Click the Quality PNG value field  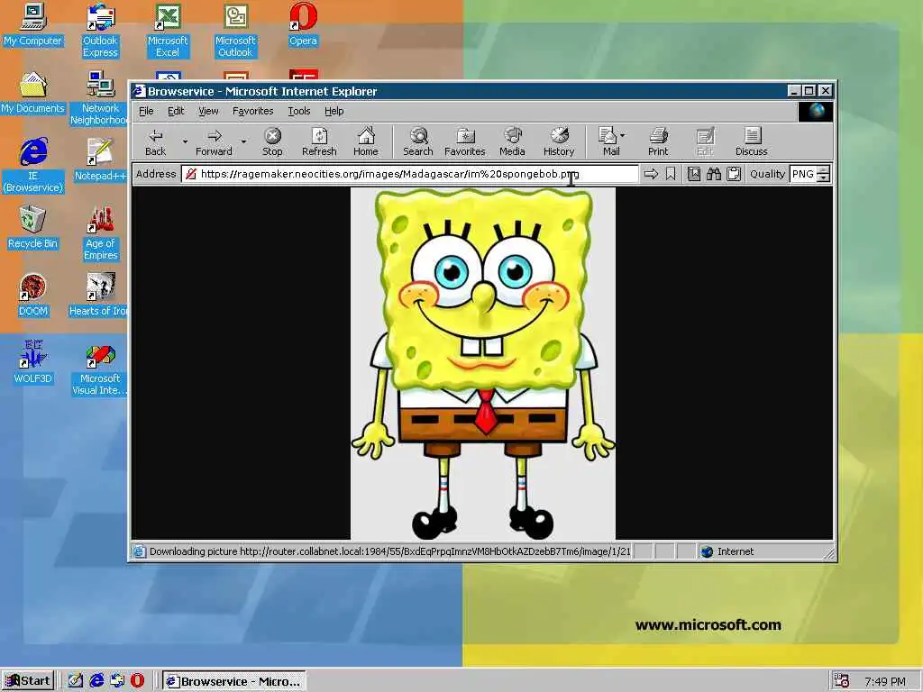pyautogui.click(x=803, y=174)
